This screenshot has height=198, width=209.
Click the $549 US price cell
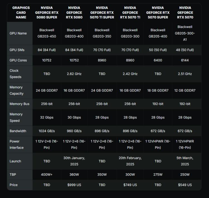(x=185, y=185)
